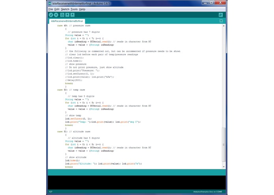Viewport: 274px width, 195px height.
Task: Create a new sketch with New icon
Action: coord(62,15)
